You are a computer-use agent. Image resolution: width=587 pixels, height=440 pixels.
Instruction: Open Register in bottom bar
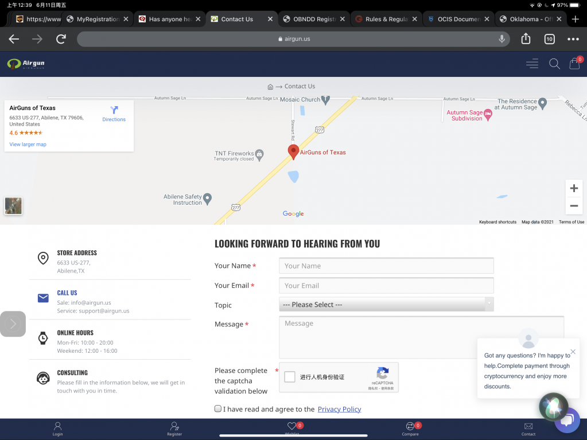(x=174, y=429)
